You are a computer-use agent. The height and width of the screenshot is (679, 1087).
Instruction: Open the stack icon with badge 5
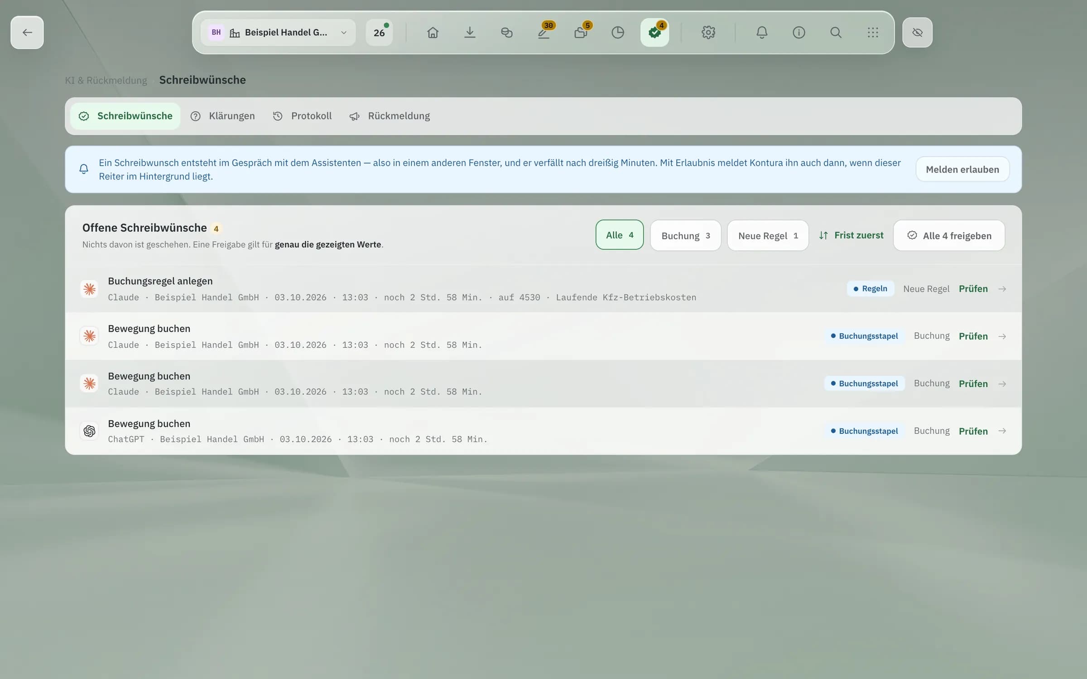[x=581, y=33]
